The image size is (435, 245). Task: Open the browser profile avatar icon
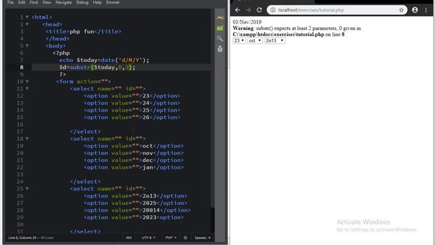415,10
